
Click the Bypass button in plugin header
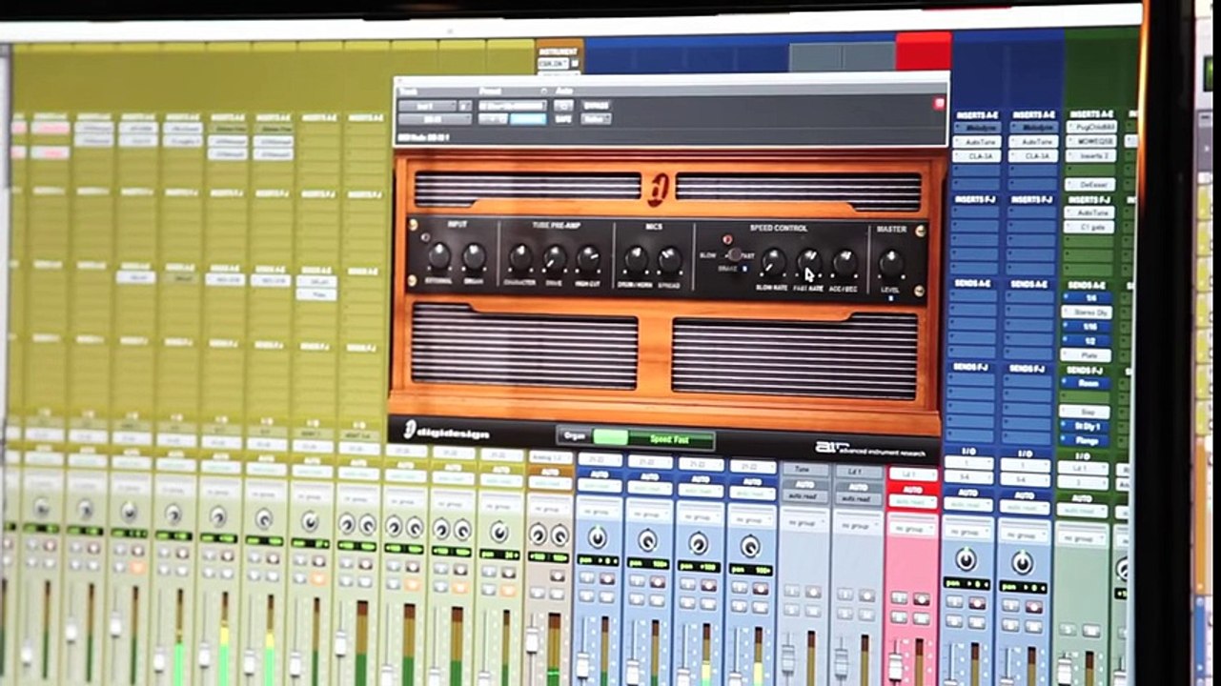[x=596, y=105]
